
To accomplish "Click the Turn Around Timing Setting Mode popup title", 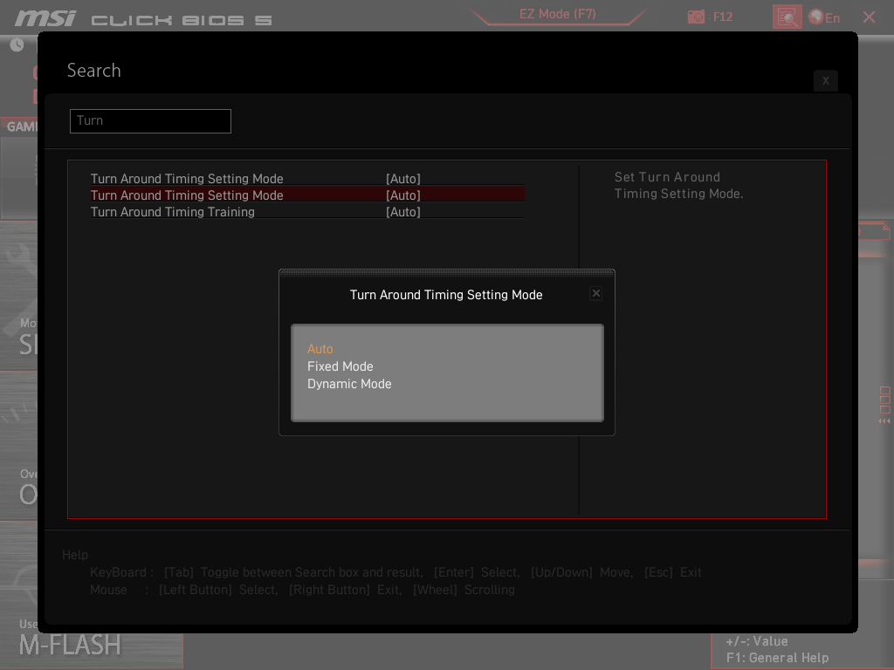I will click(x=446, y=295).
